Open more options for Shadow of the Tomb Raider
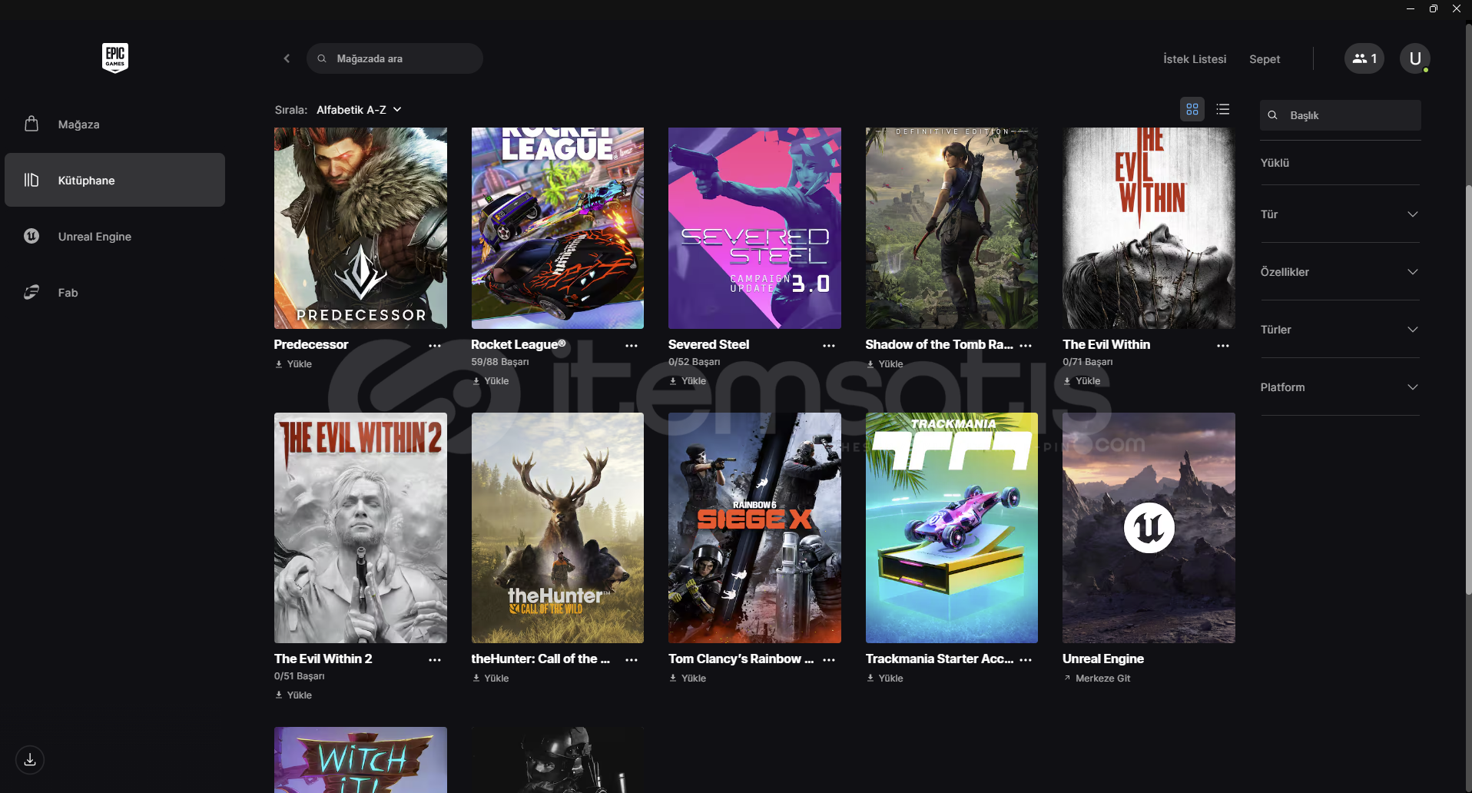1472x793 pixels. point(1026,346)
